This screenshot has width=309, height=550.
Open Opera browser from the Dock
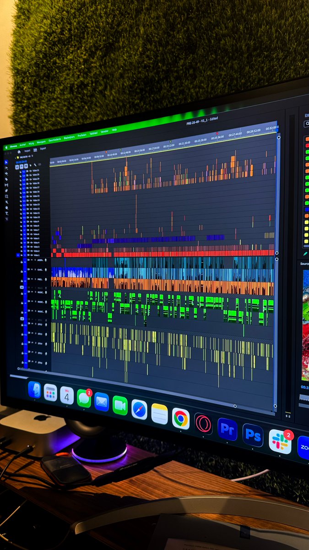203,423
